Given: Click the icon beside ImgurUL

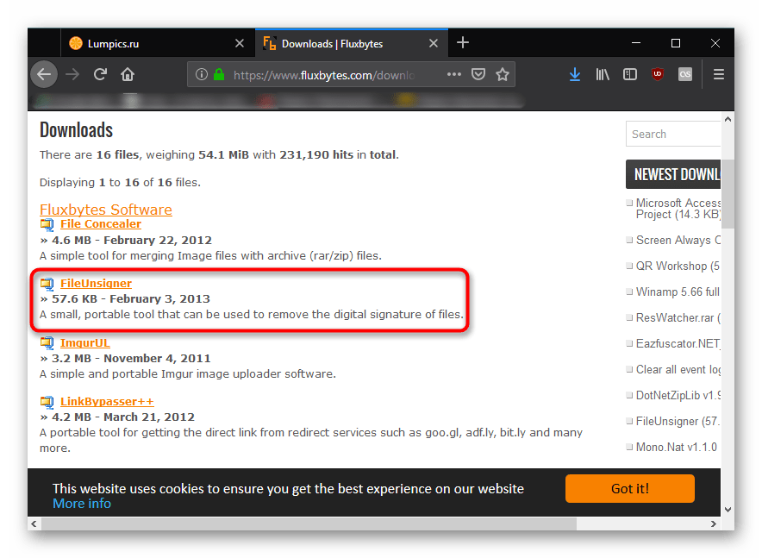Looking at the screenshot, I should pyautogui.click(x=47, y=343).
